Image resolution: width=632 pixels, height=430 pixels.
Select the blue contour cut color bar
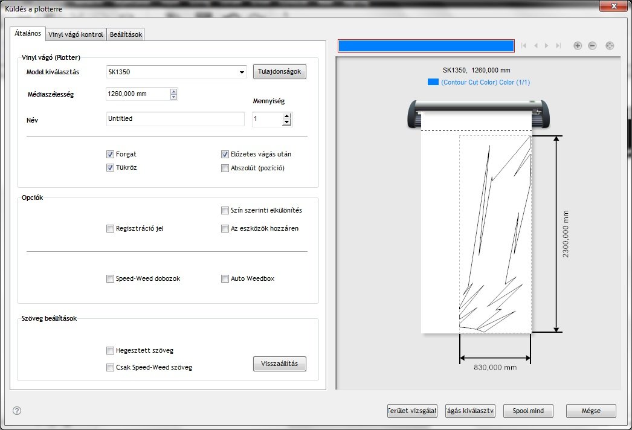(426, 46)
